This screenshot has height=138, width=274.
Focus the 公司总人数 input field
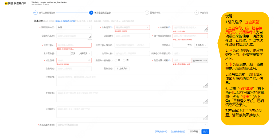pos(132,53)
